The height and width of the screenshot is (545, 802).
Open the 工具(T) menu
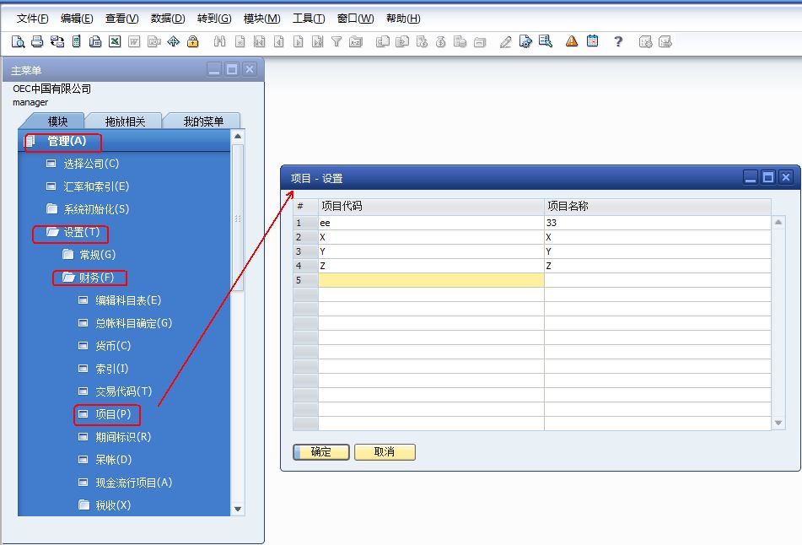tap(308, 19)
